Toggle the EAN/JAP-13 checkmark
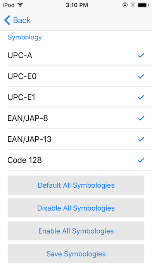Image resolution: width=152 pixels, height=271 pixels. pyautogui.click(x=141, y=139)
